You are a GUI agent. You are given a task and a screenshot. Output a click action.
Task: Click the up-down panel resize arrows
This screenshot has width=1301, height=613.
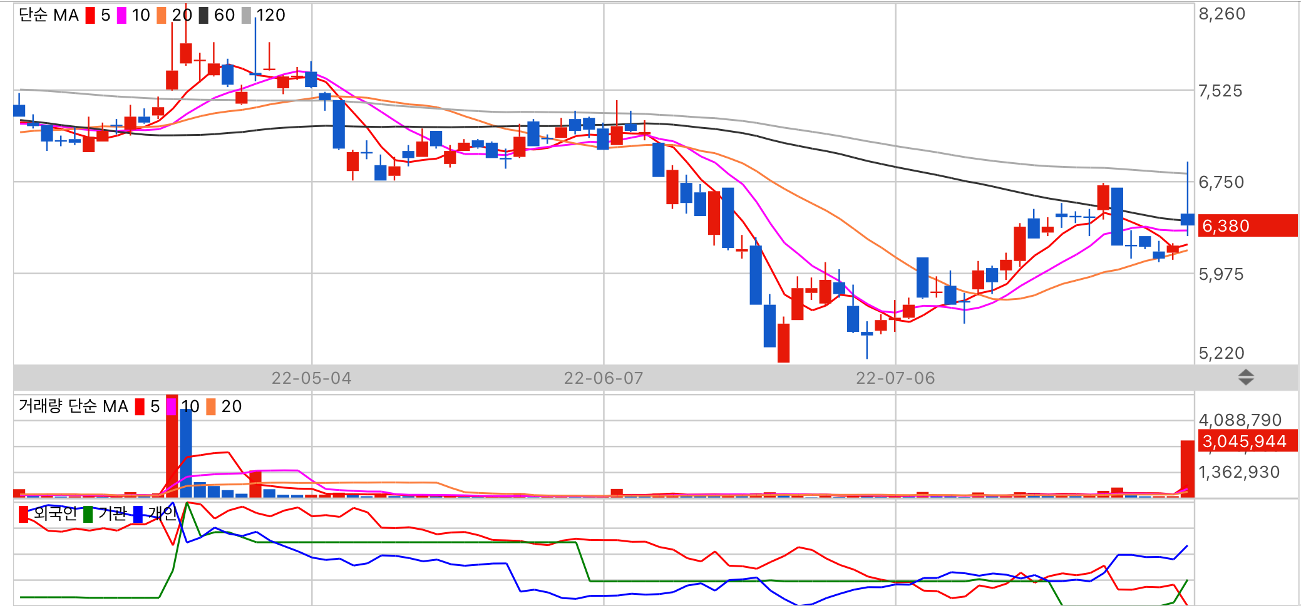1246,378
